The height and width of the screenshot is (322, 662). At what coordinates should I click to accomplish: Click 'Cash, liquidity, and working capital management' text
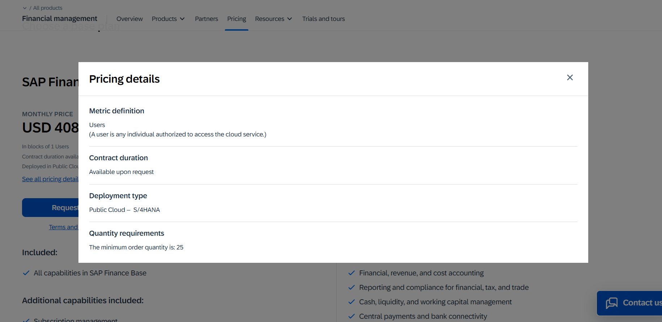pyautogui.click(x=435, y=302)
